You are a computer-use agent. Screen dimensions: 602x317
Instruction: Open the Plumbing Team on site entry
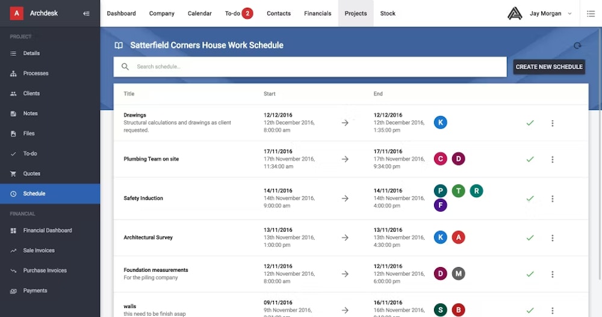[151, 159]
